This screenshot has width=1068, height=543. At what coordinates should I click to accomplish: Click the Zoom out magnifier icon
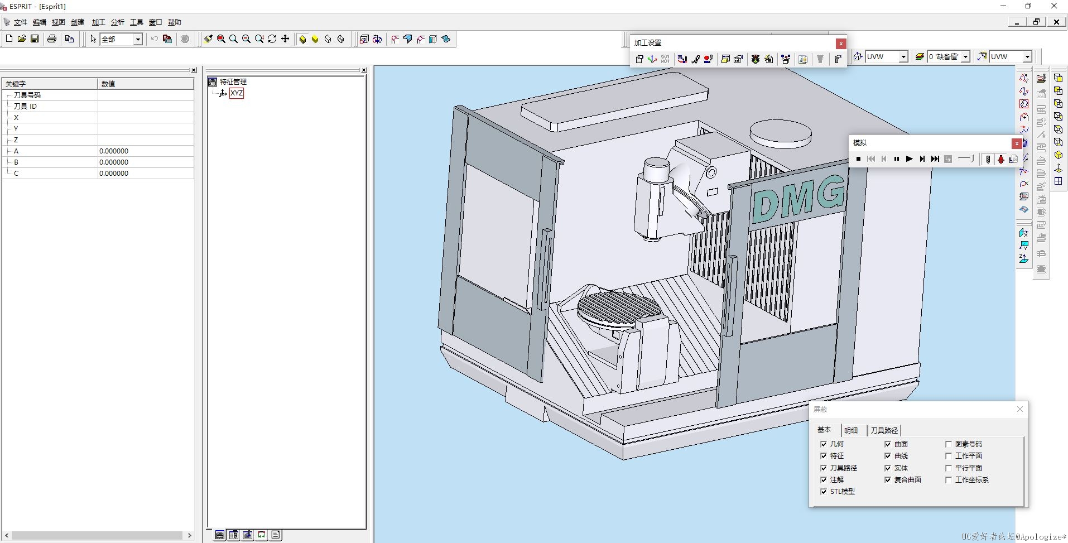pos(246,39)
